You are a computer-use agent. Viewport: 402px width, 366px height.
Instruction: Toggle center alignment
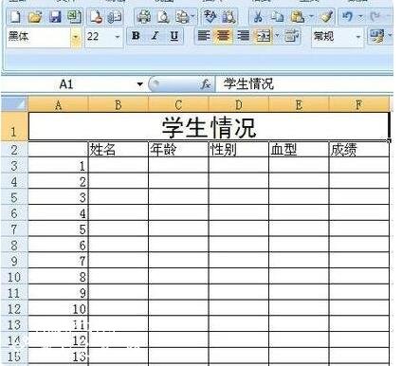coord(223,36)
